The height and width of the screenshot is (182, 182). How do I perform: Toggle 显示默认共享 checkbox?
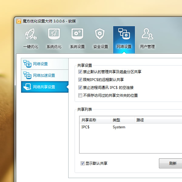(x=83, y=163)
